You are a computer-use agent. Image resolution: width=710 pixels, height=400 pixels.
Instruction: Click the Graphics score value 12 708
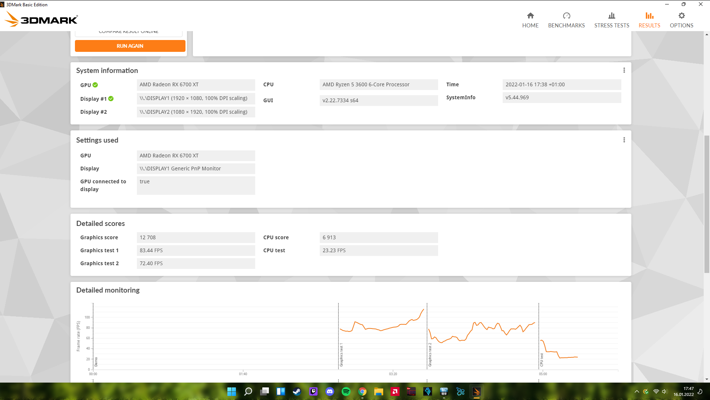pos(196,237)
